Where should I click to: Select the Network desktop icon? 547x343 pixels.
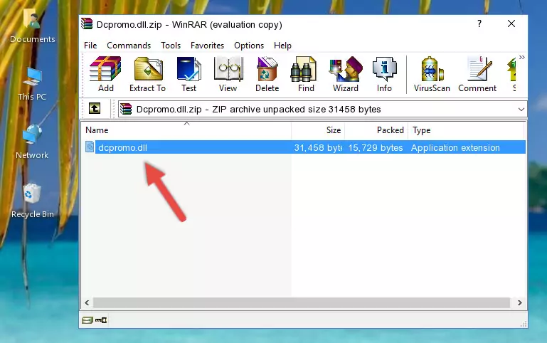click(x=32, y=142)
